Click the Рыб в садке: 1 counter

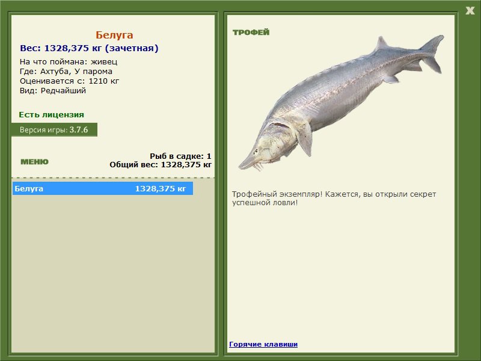click(180, 156)
